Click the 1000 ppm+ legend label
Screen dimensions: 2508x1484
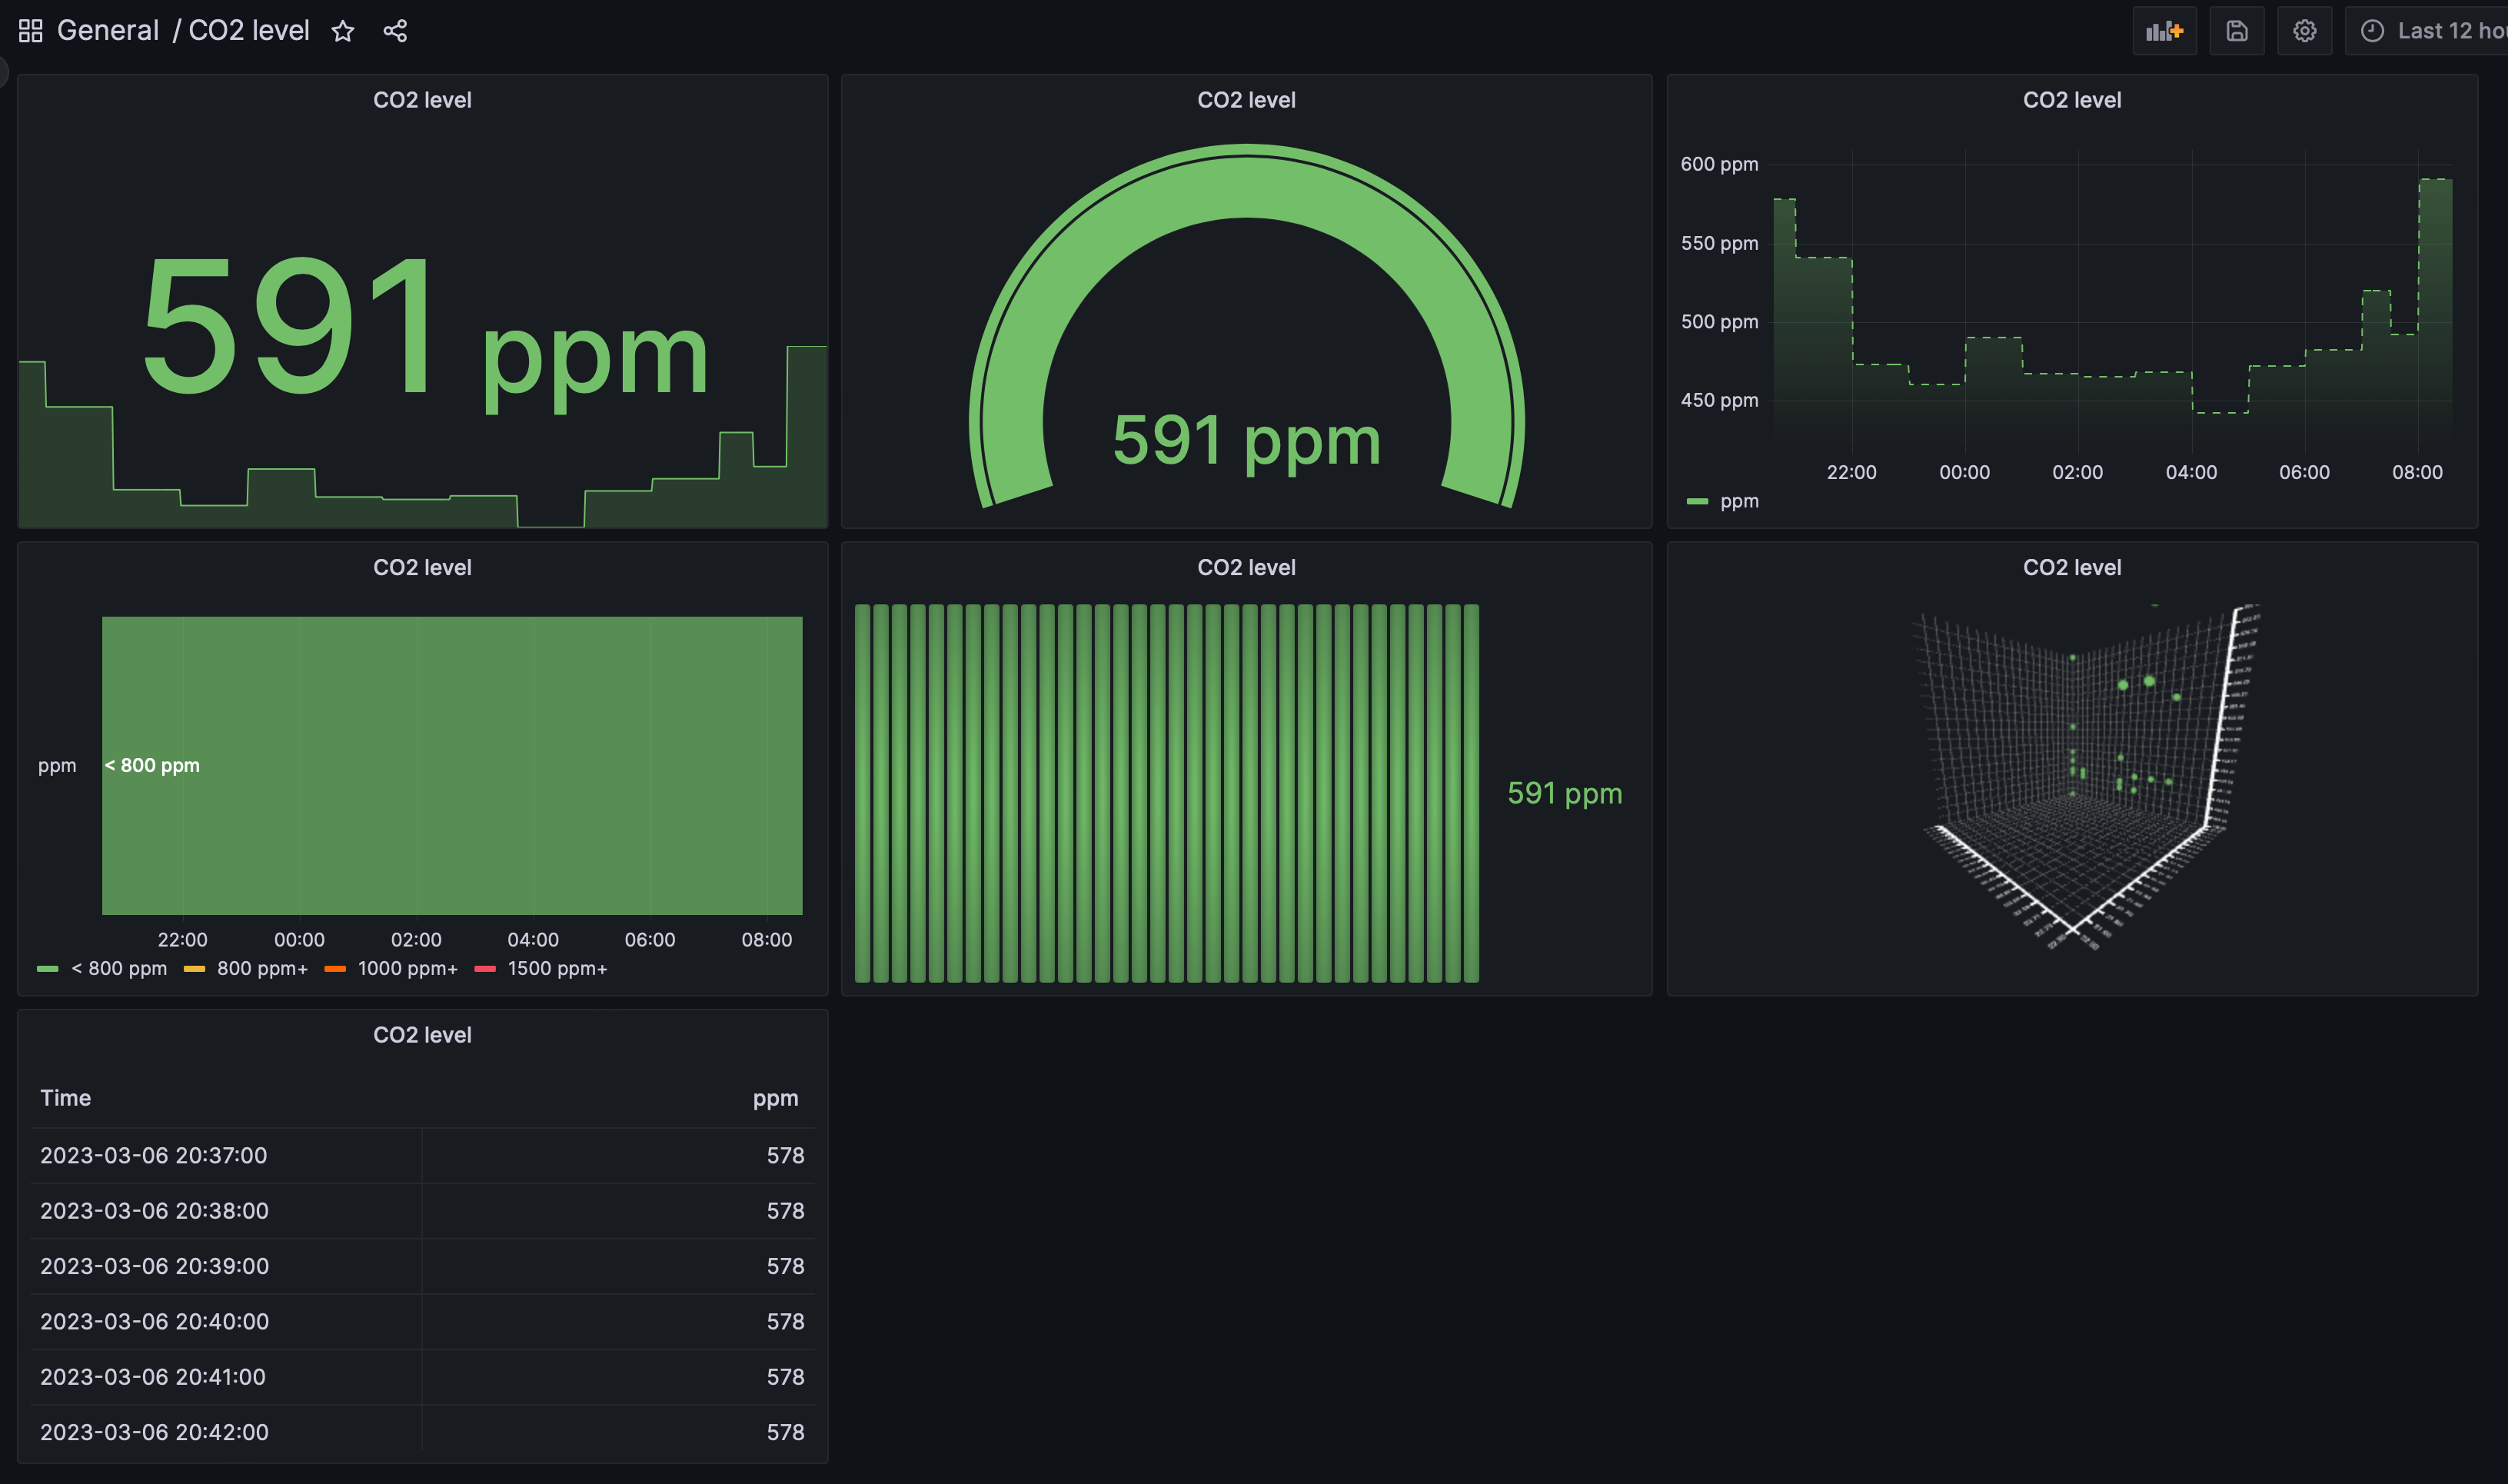[407, 967]
